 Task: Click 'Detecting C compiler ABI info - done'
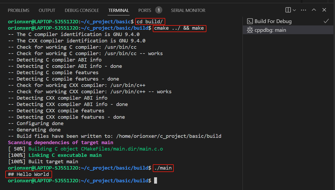coord(69,66)
